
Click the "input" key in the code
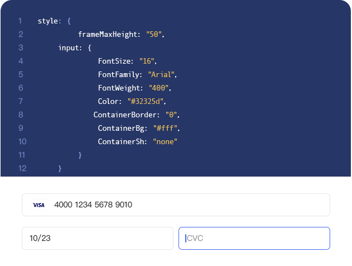(x=69, y=48)
